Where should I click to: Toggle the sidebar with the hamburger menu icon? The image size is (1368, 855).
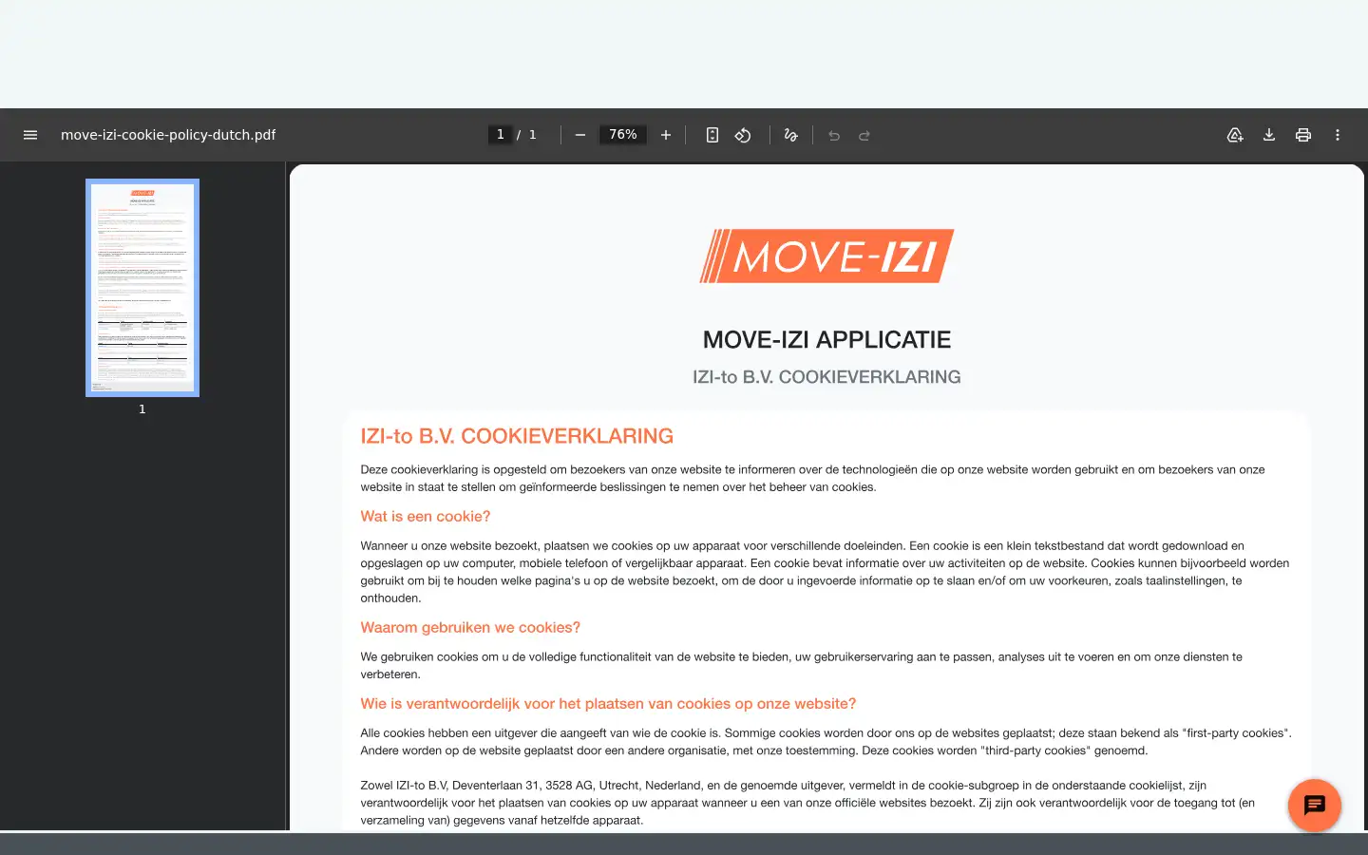point(30,135)
